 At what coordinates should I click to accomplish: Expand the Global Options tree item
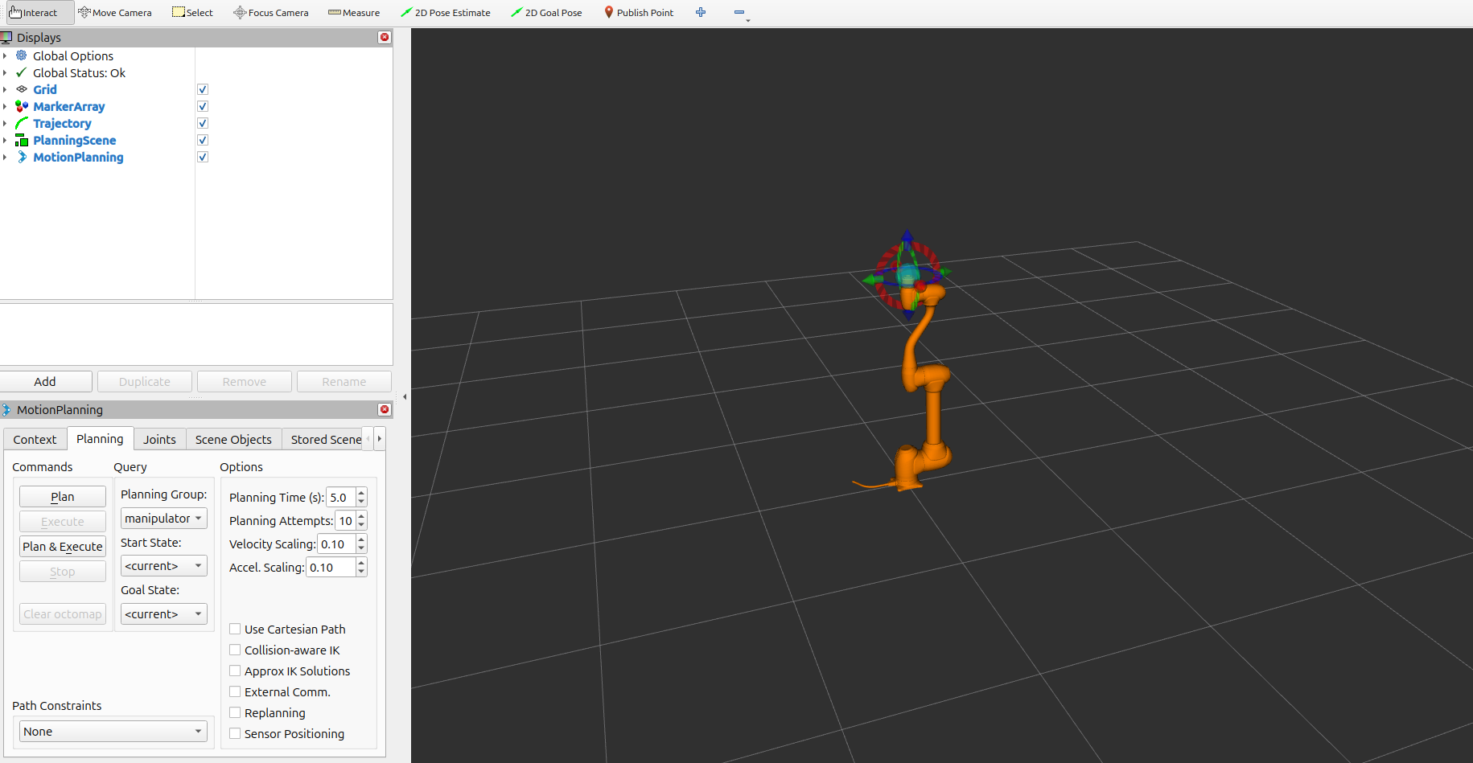tap(5, 55)
